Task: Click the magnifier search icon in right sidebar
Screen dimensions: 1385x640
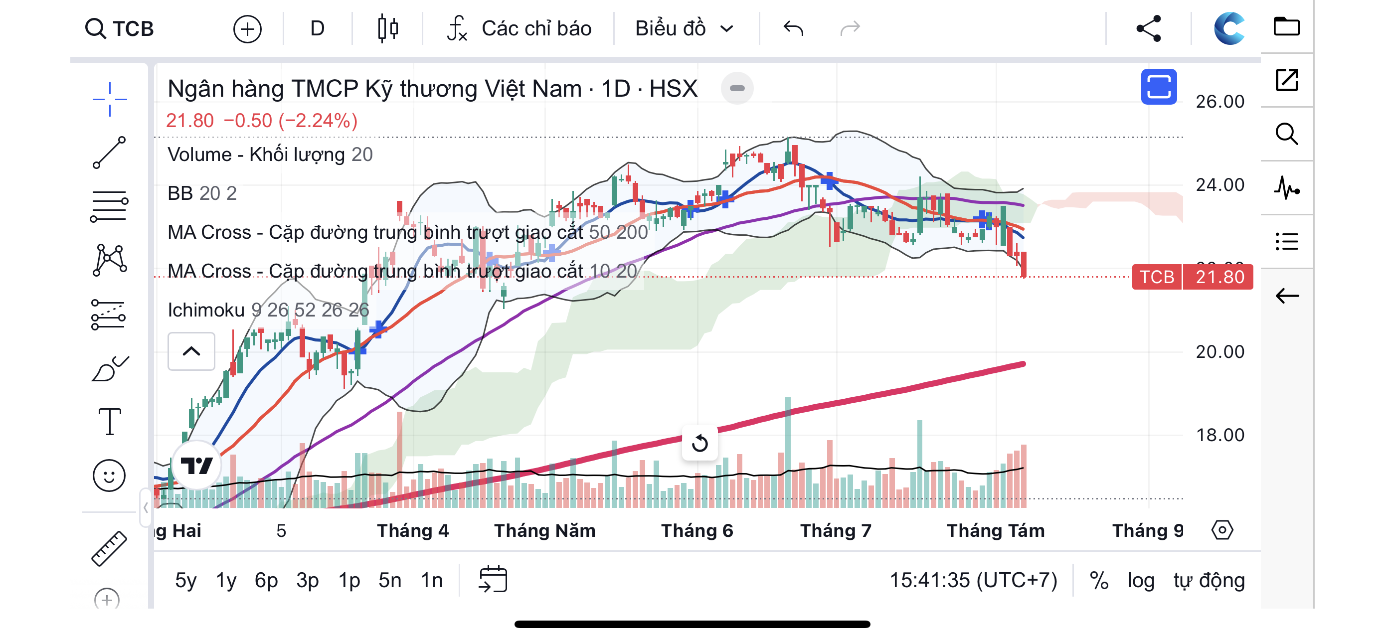Action: tap(1287, 134)
